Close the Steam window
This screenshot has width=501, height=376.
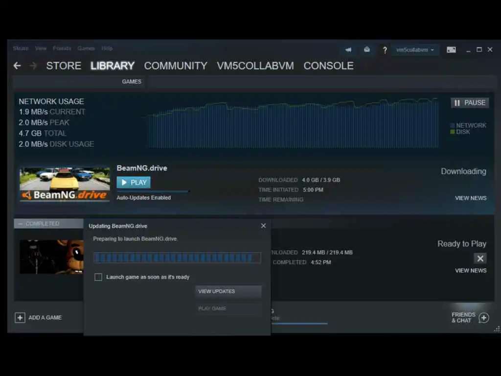point(490,49)
